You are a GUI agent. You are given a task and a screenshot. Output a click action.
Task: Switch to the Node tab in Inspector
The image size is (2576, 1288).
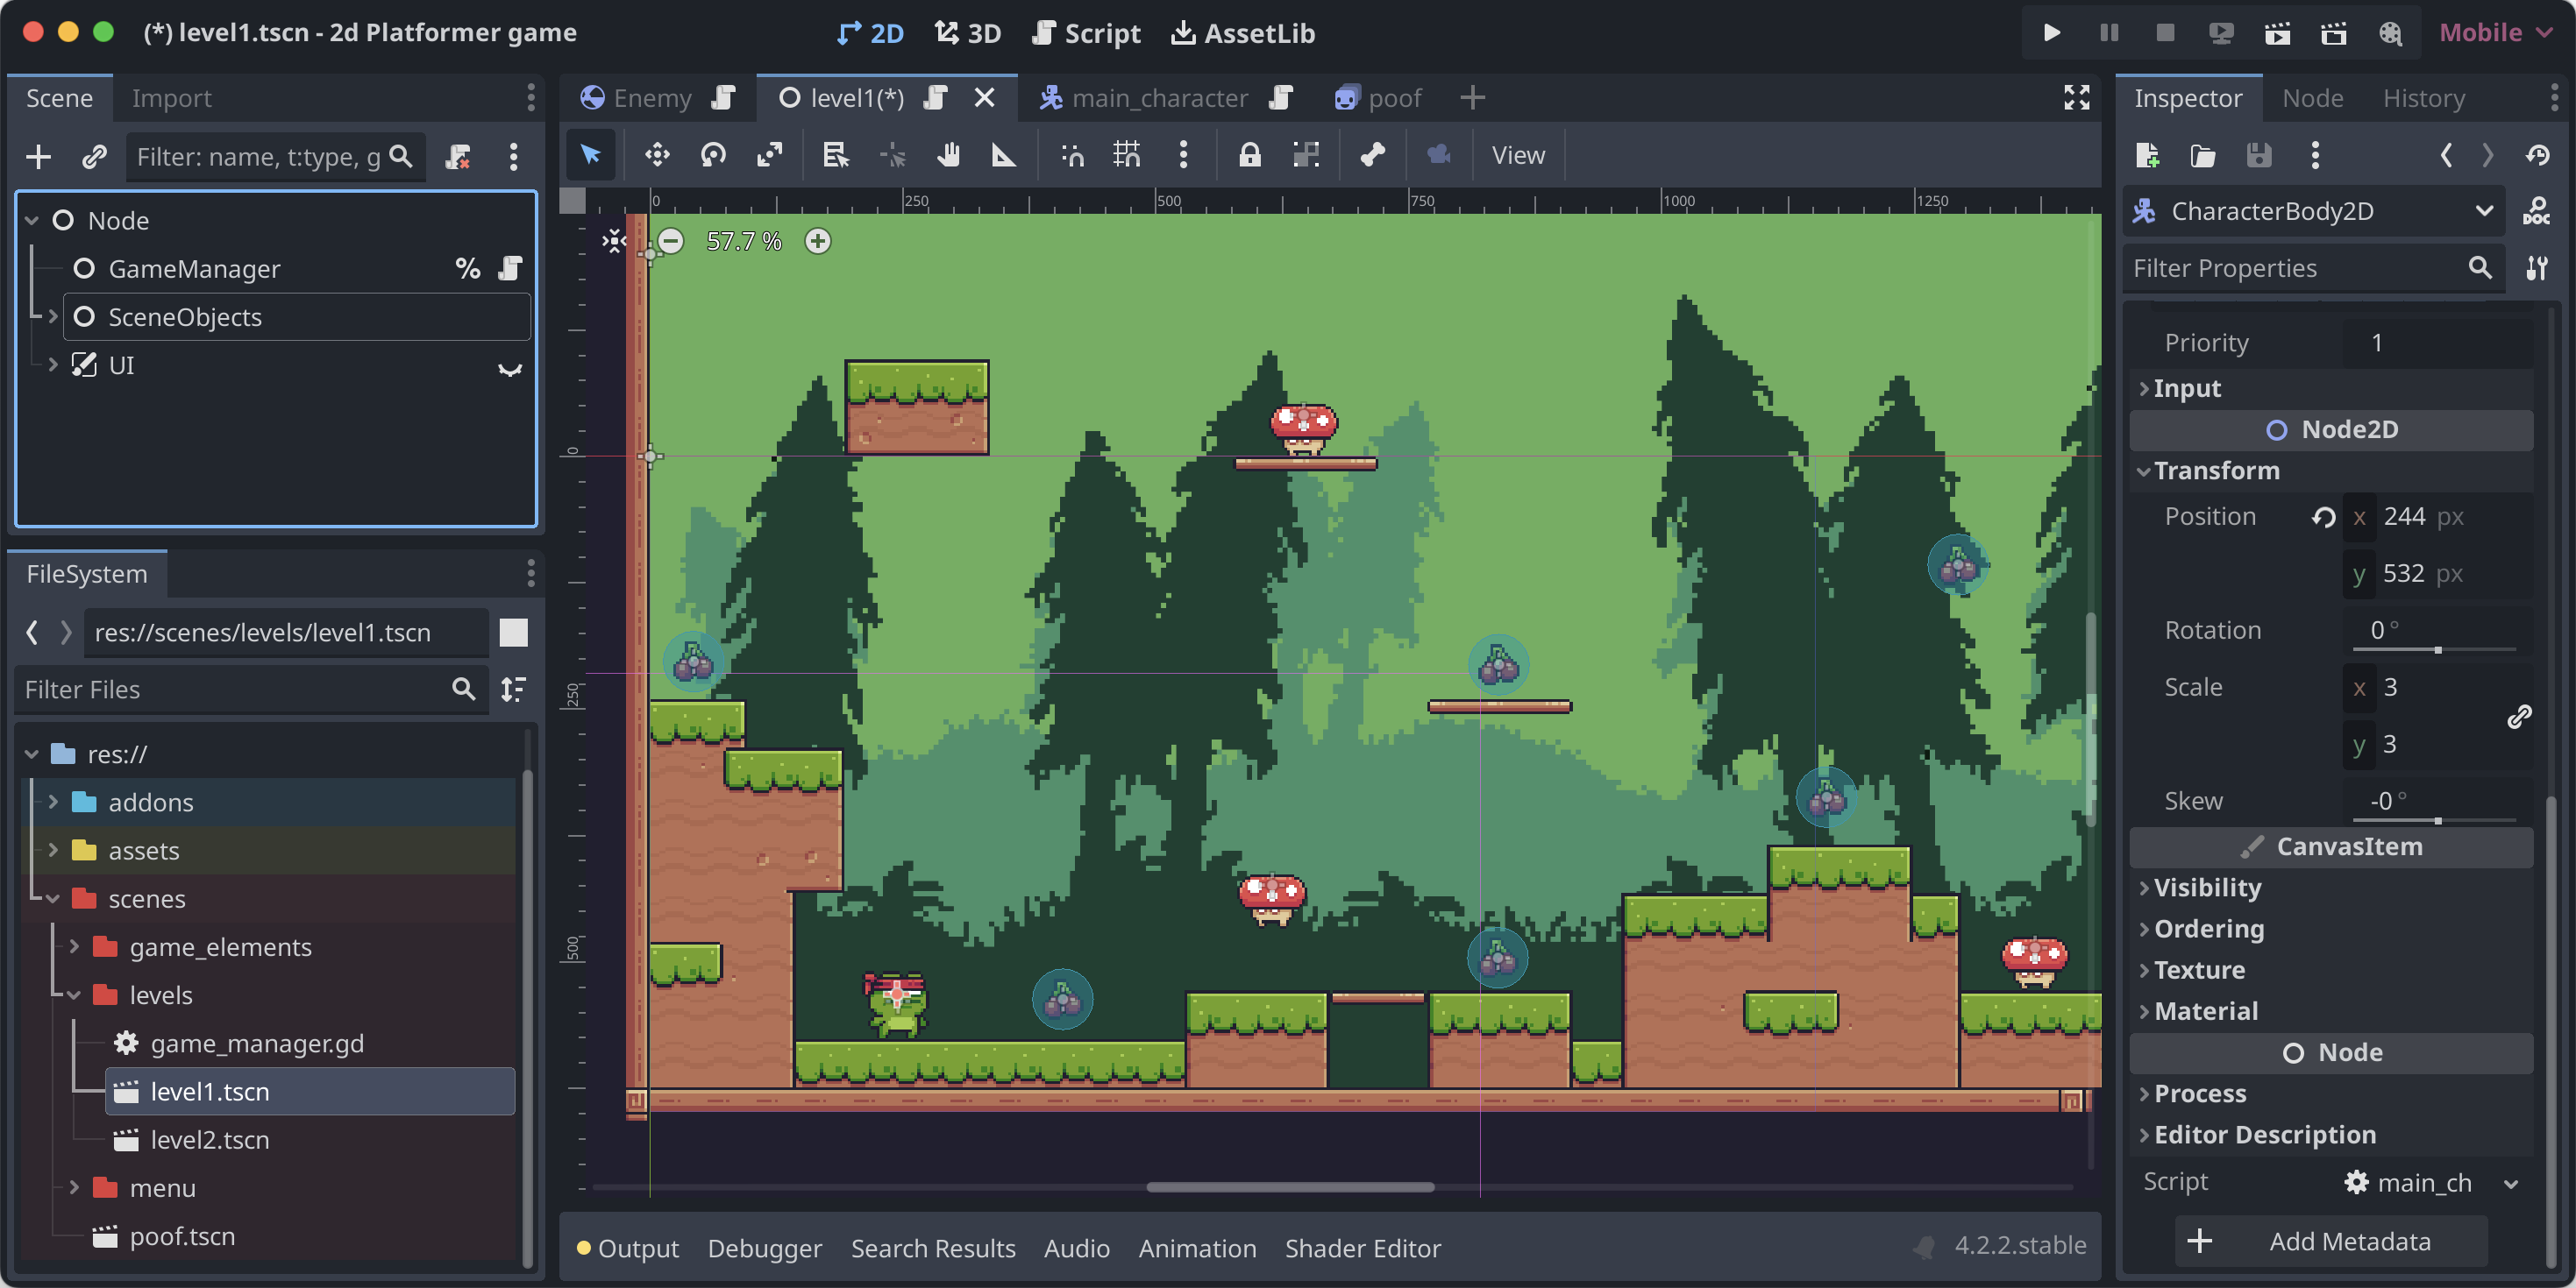(x=2313, y=97)
